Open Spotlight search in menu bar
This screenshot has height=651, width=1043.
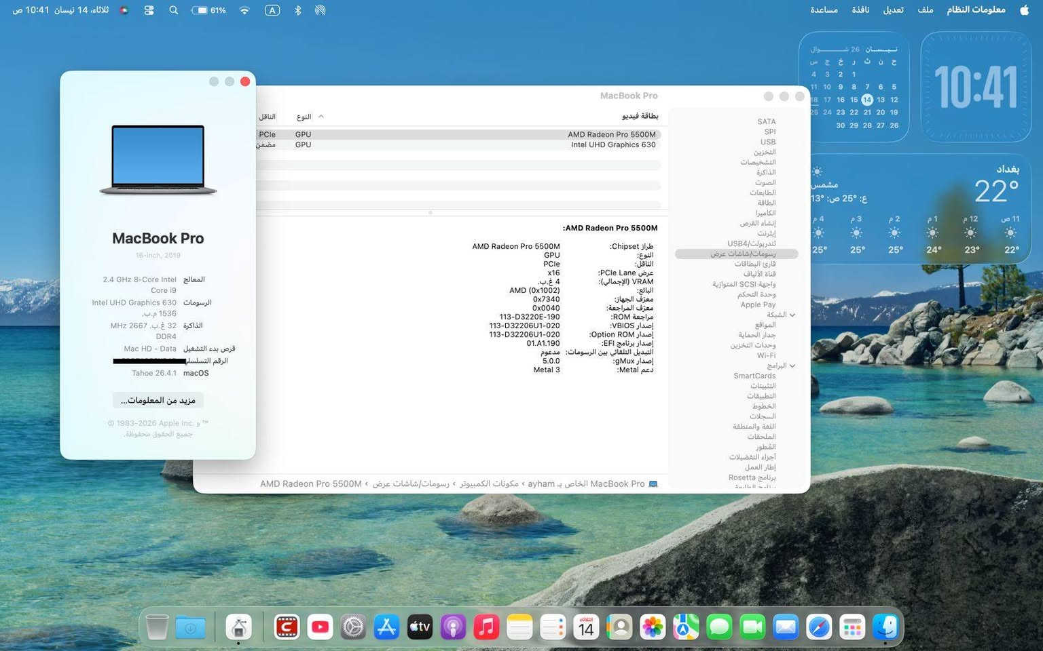(174, 10)
